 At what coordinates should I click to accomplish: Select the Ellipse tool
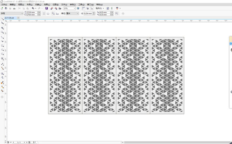(2, 50)
